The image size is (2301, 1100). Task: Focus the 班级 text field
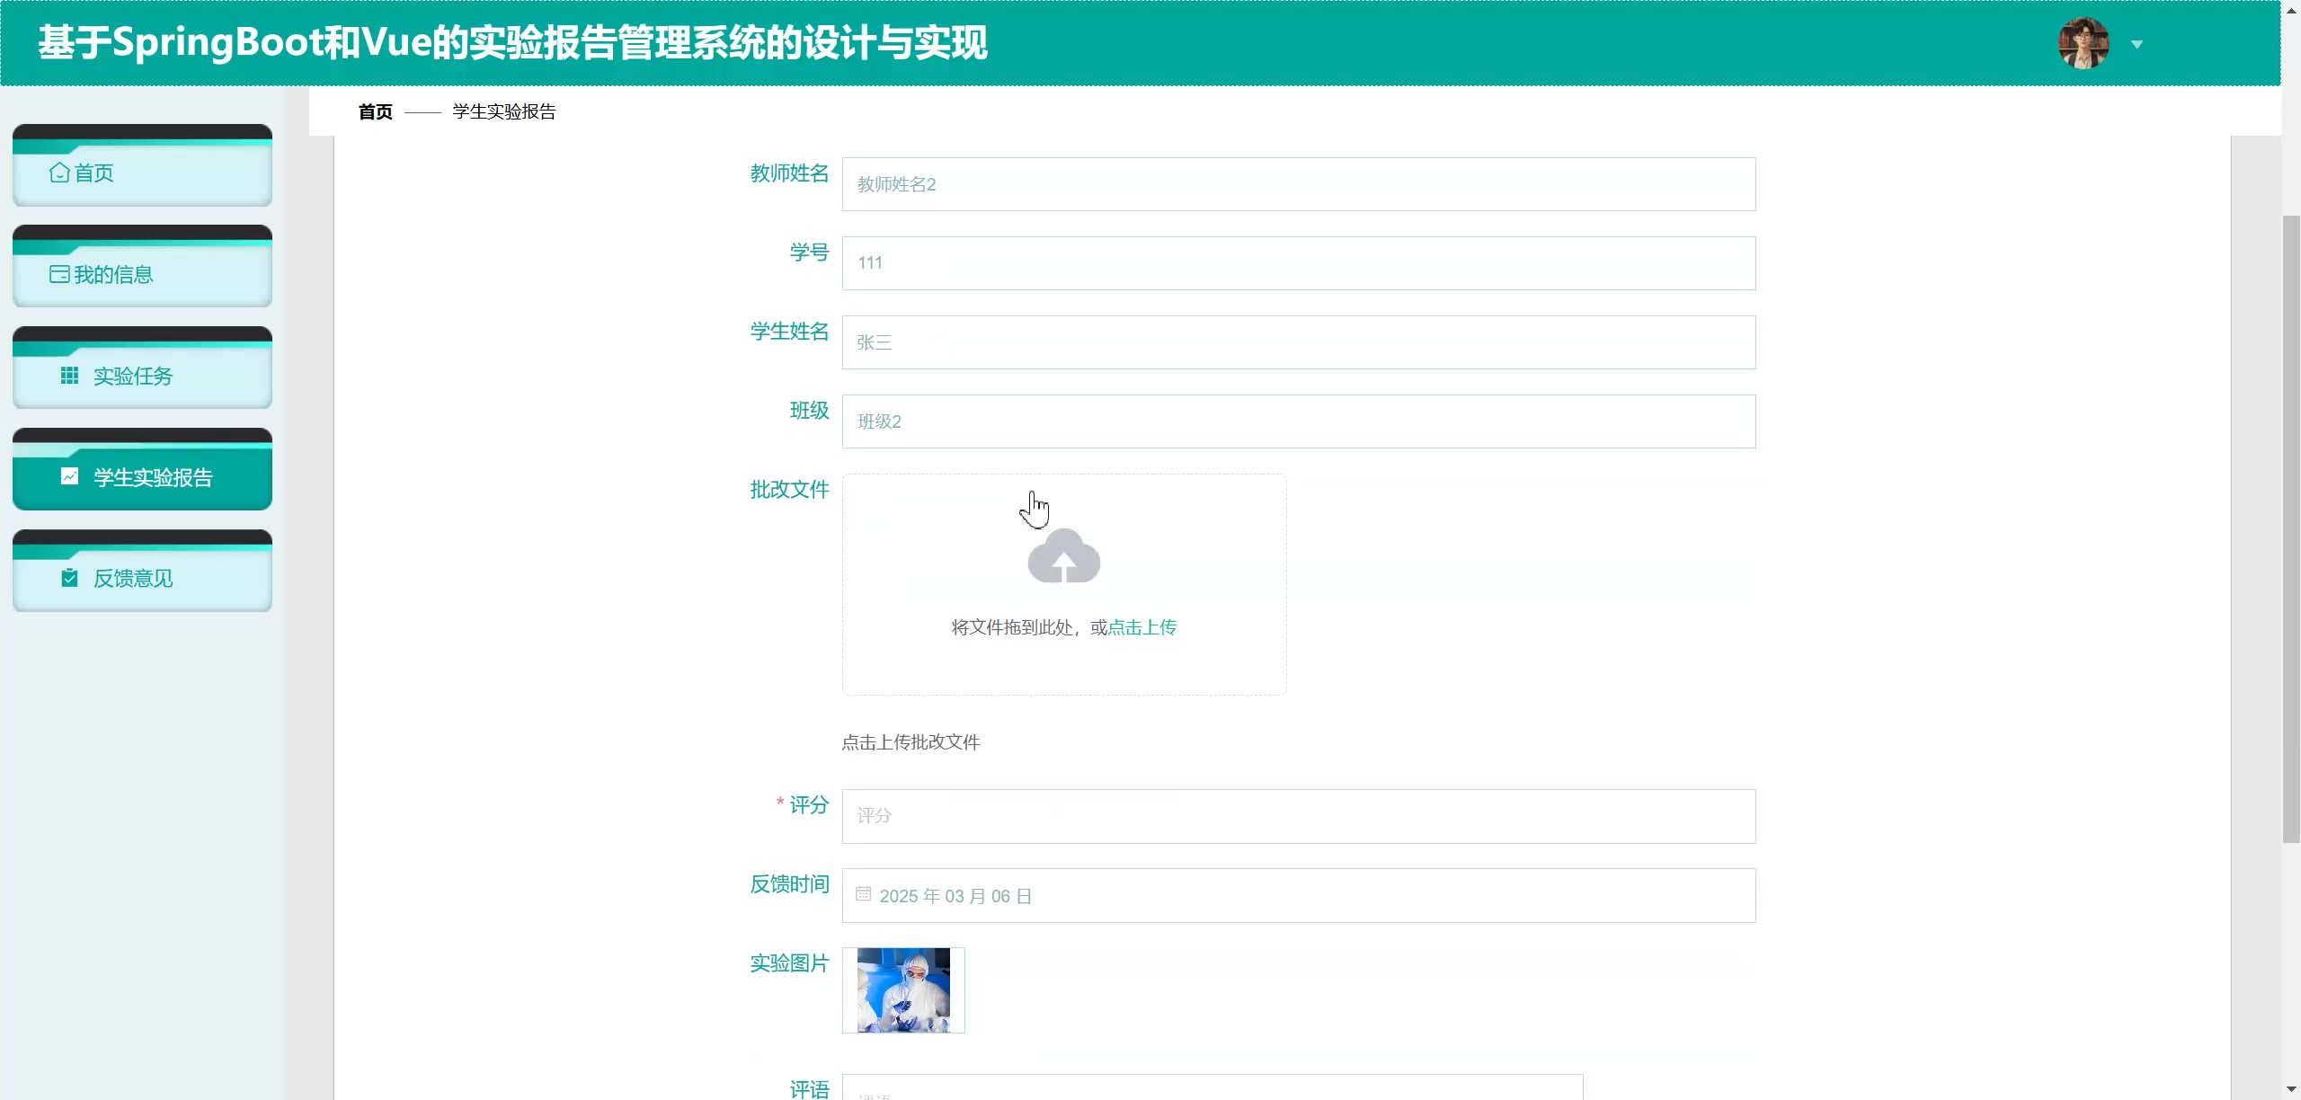[x=1297, y=421]
